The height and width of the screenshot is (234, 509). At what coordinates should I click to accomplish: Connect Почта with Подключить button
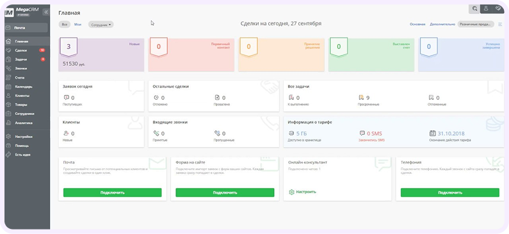coord(112,192)
